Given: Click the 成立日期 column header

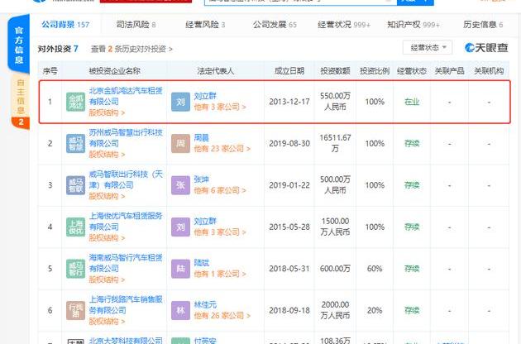Looking at the screenshot, I should [x=289, y=71].
